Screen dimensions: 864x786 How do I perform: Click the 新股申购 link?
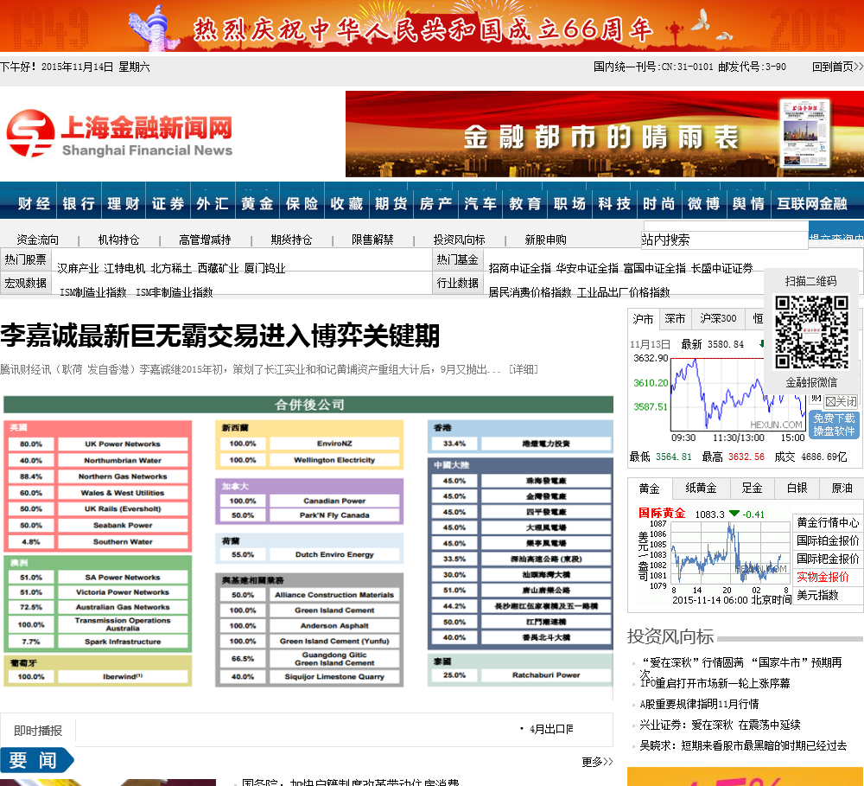point(545,240)
